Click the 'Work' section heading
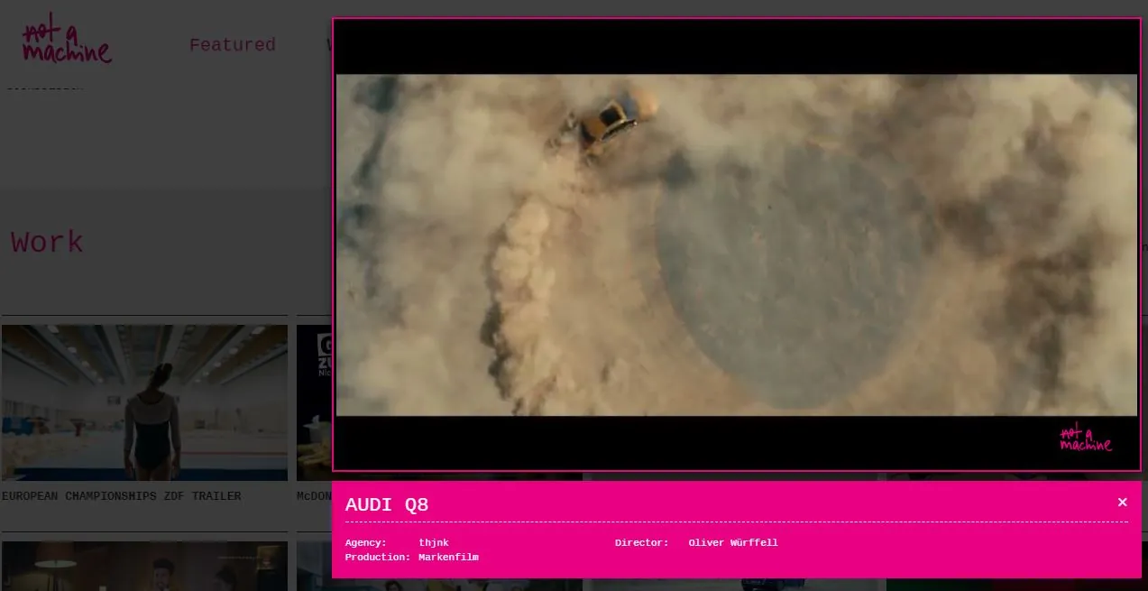1148x591 pixels. pos(47,242)
